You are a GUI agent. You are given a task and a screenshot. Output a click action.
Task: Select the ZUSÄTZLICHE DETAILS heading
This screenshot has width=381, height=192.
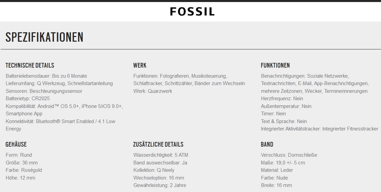pos(158,144)
